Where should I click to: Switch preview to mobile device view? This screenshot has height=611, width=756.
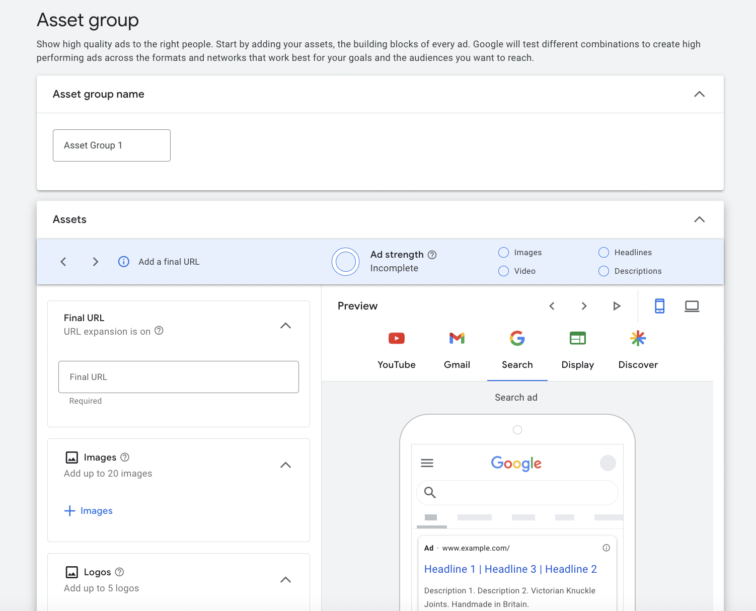tap(659, 306)
